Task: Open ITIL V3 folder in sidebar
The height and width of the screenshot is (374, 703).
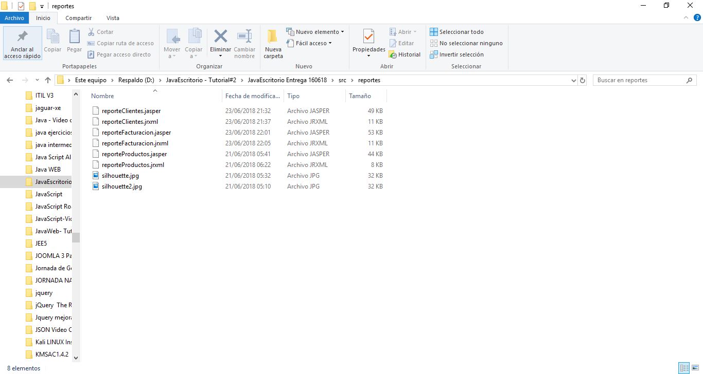Action: pyautogui.click(x=44, y=96)
